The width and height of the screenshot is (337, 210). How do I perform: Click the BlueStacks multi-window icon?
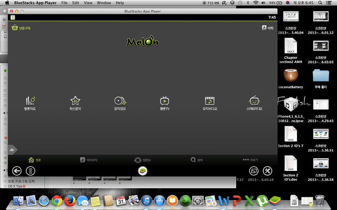(254, 171)
